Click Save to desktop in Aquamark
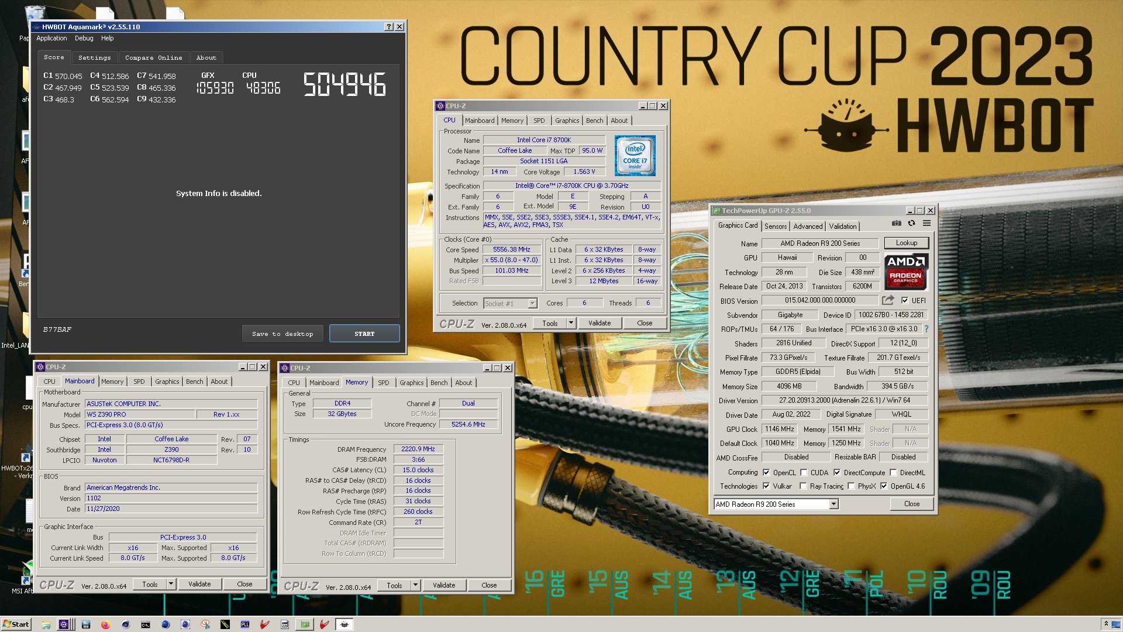This screenshot has width=1123, height=632. [283, 334]
